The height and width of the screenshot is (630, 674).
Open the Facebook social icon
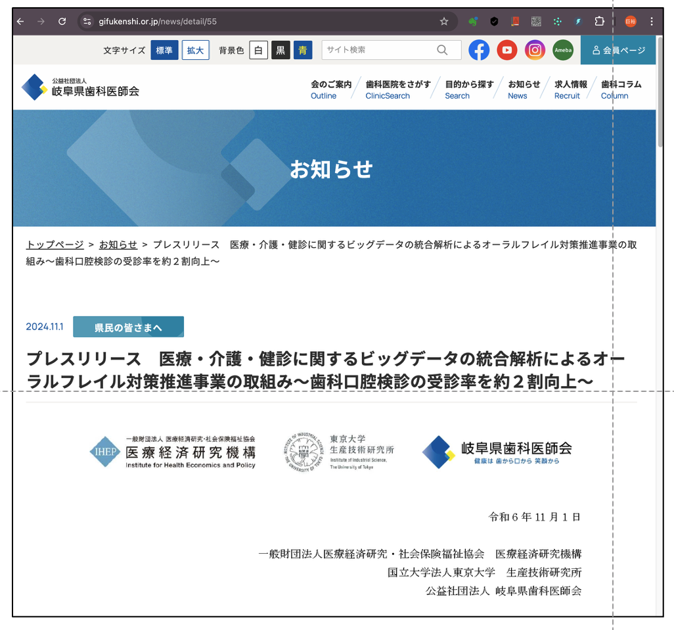click(479, 50)
